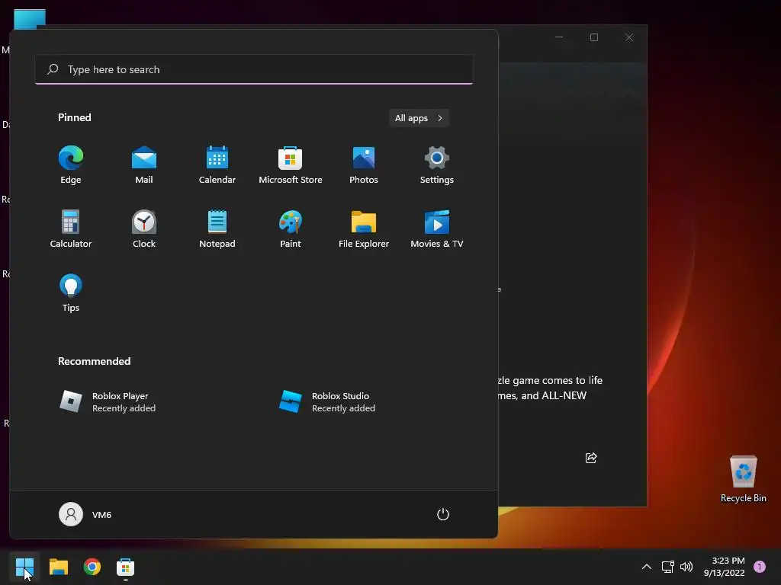
Task: Click share icon in background window
Action: (591, 458)
